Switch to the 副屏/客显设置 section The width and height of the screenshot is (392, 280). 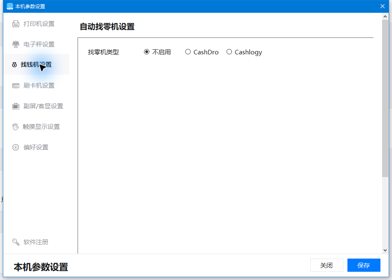click(36, 106)
